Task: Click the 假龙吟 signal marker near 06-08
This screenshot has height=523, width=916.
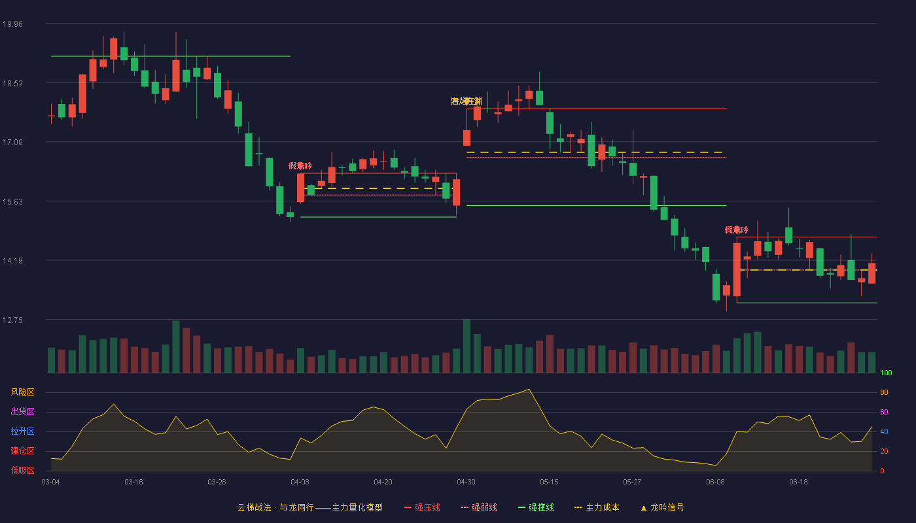Action: (737, 229)
